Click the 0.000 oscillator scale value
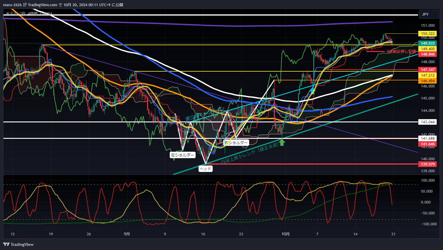443x250 pixels. pos(426,202)
